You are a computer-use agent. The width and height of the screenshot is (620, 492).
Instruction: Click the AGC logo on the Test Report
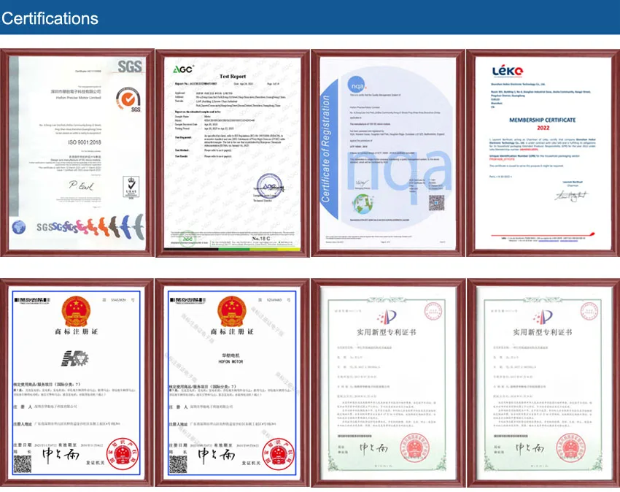(184, 69)
